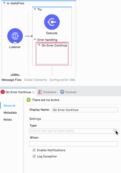Image resolution: width=121 pixels, height=173 pixels.
Task: Click the Execute label
Action: pos(52,33)
